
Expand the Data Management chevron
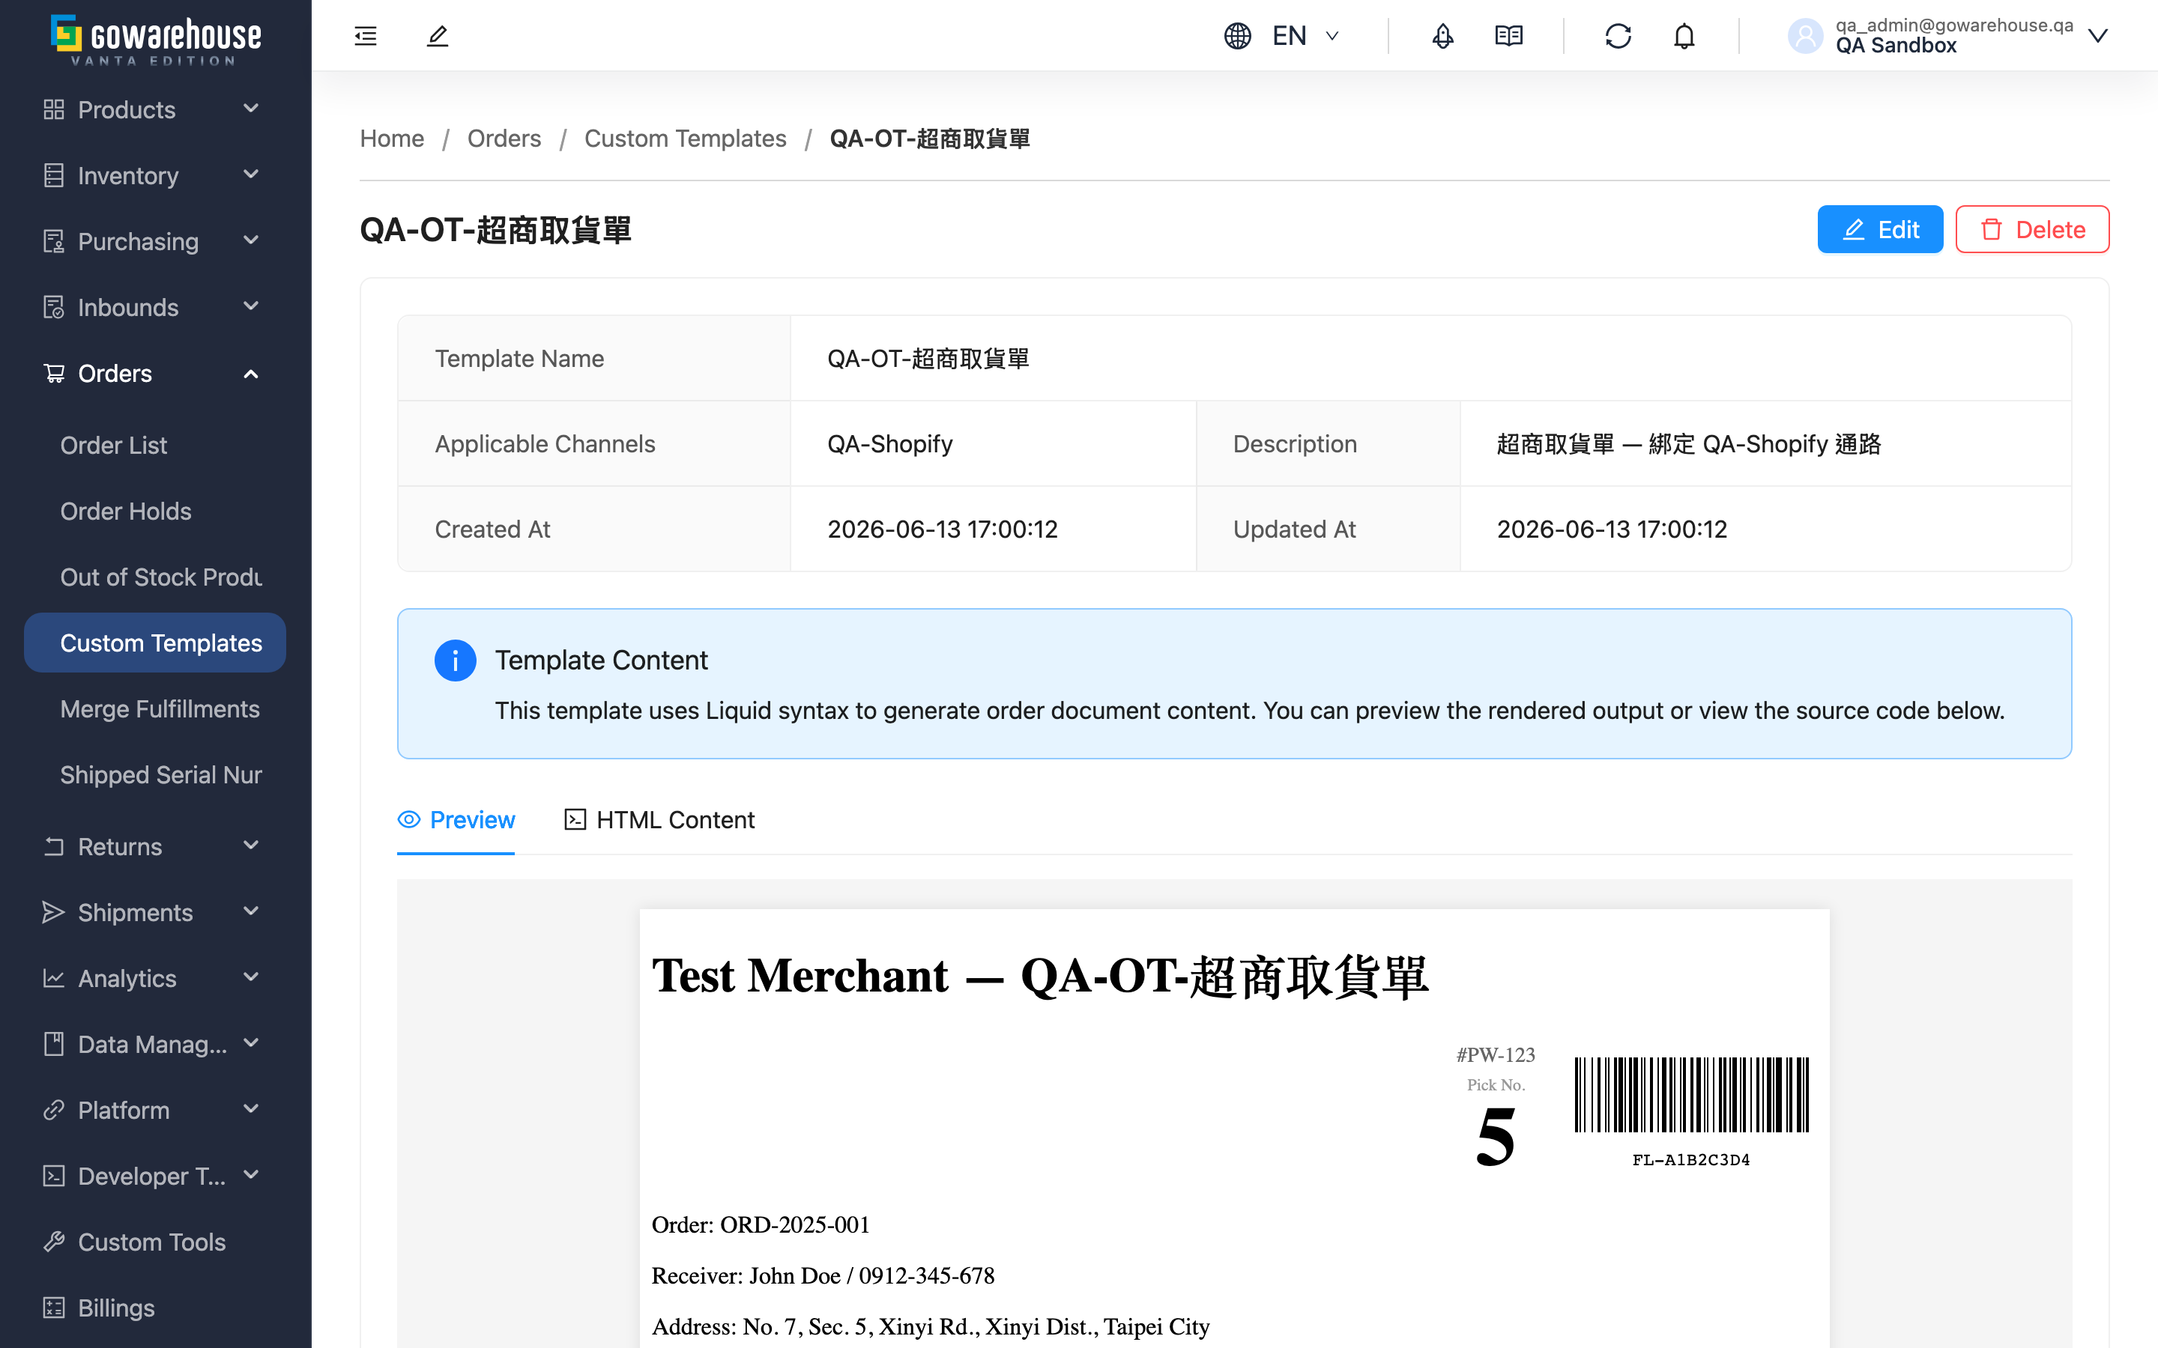click(252, 1043)
